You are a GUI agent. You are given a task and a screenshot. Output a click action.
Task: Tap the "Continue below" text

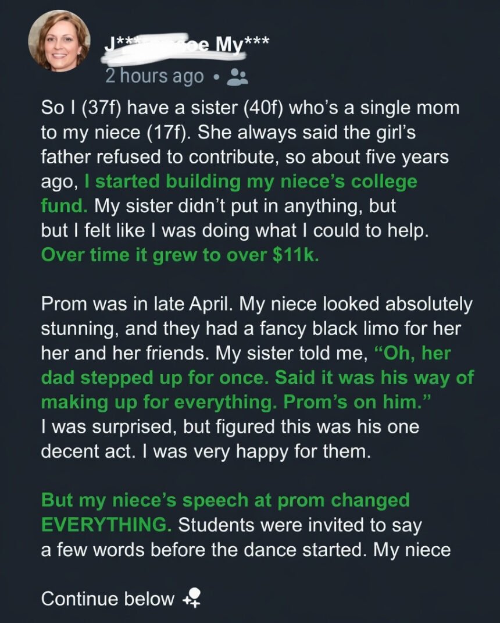pyautogui.click(x=108, y=599)
